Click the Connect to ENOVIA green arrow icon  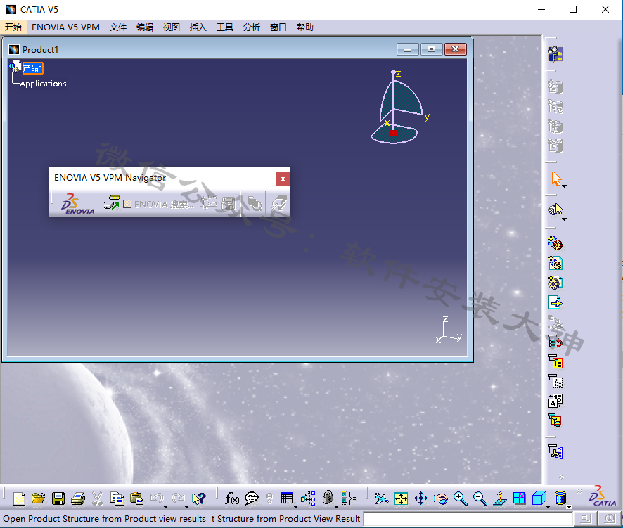pyautogui.click(x=112, y=203)
